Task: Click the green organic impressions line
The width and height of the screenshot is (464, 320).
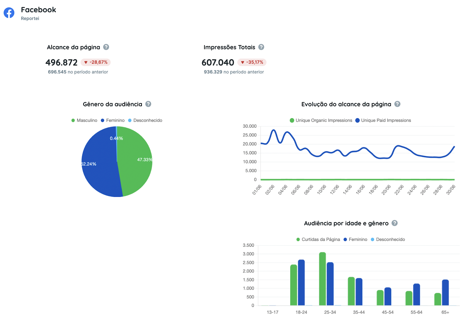Action: (358, 180)
